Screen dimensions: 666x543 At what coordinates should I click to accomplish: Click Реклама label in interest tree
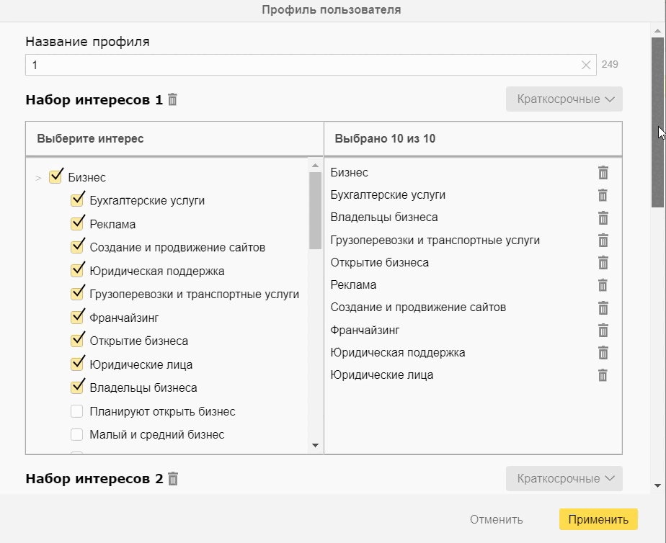tap(112, 224)
